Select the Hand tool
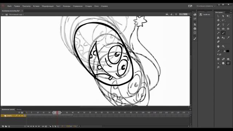The width and height of the screenshot is (233, 131). 218,46
